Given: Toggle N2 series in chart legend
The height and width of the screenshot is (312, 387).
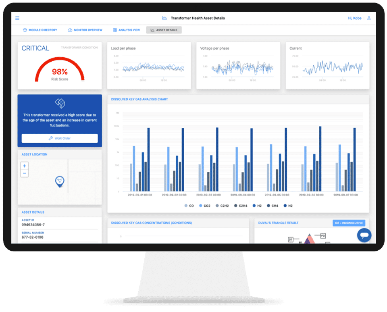Looking at the screenshot, I should [288, 206].
